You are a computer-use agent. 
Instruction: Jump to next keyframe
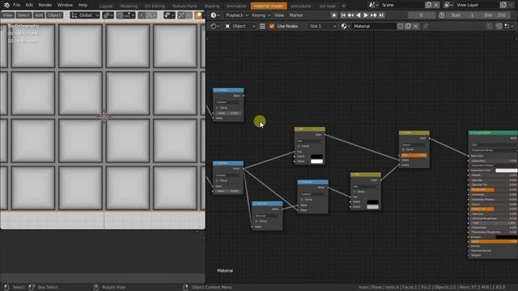[x=373, y=15]
